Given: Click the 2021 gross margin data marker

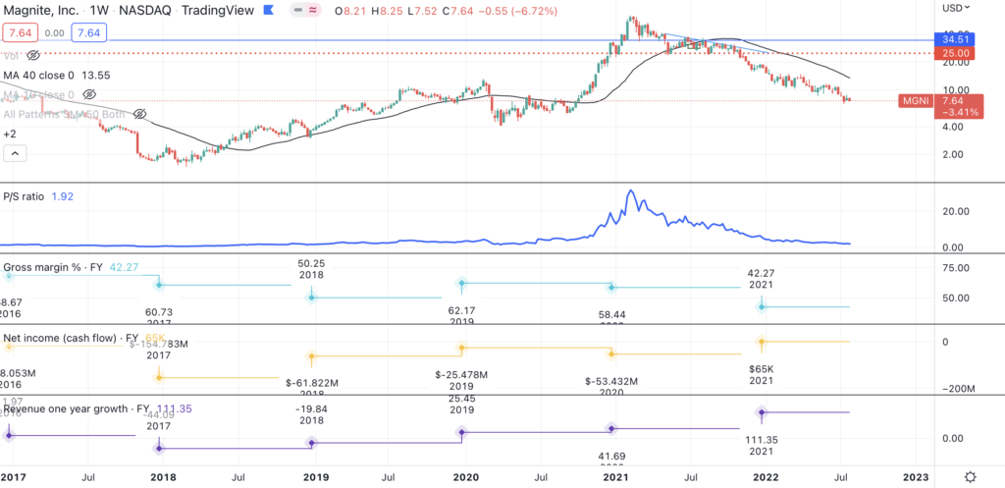Looking at the screenshot, I should (762, 306).
